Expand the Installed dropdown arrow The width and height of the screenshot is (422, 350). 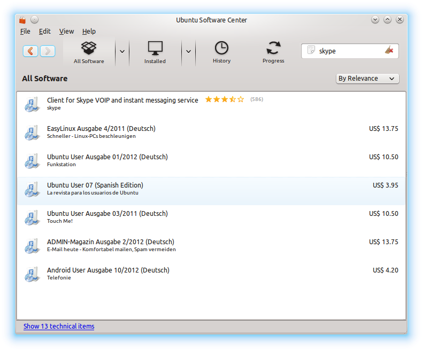tap(188, 51)
